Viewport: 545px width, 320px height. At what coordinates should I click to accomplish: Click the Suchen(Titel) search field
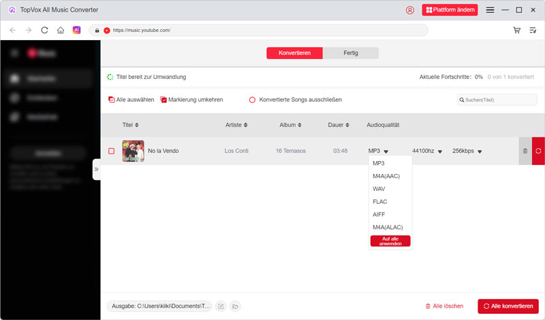tap(500, 100)
